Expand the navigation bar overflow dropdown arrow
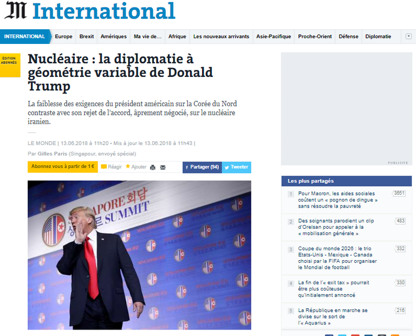 408,36
